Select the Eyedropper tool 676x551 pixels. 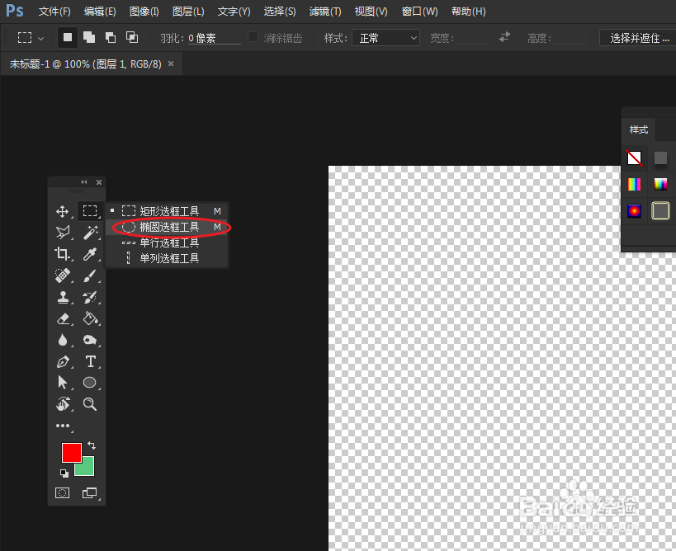pyautogui.click(x=90, y=254)
